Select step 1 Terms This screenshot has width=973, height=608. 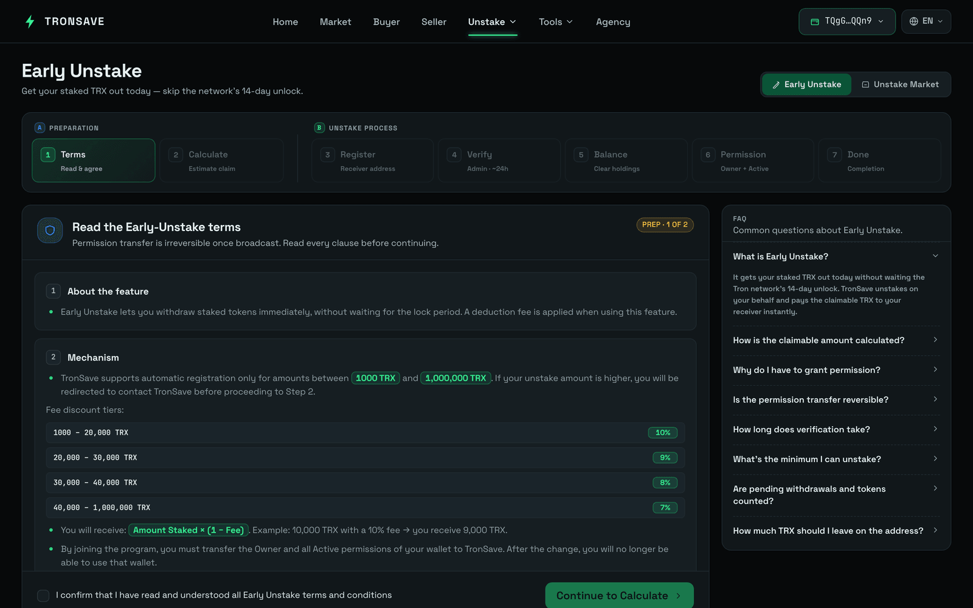(x=94, y=161)
